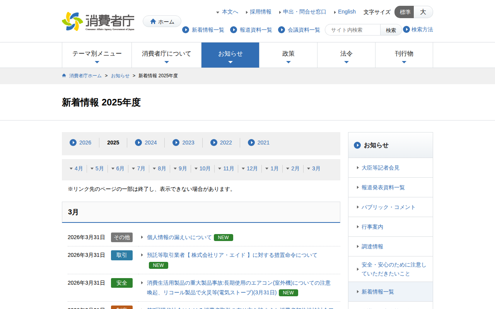Open the お知らせ navigation tab
Screen dimensions: 495x309
pos(230,55)
